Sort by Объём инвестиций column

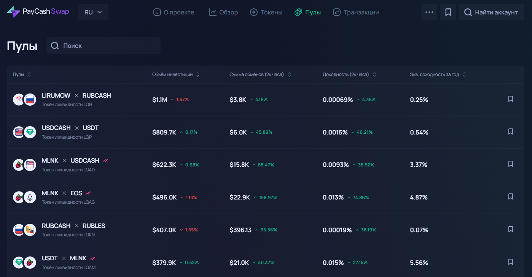point(176,74)
